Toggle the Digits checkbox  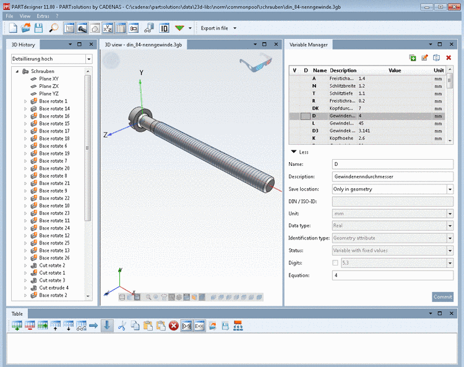click(335, 263)
